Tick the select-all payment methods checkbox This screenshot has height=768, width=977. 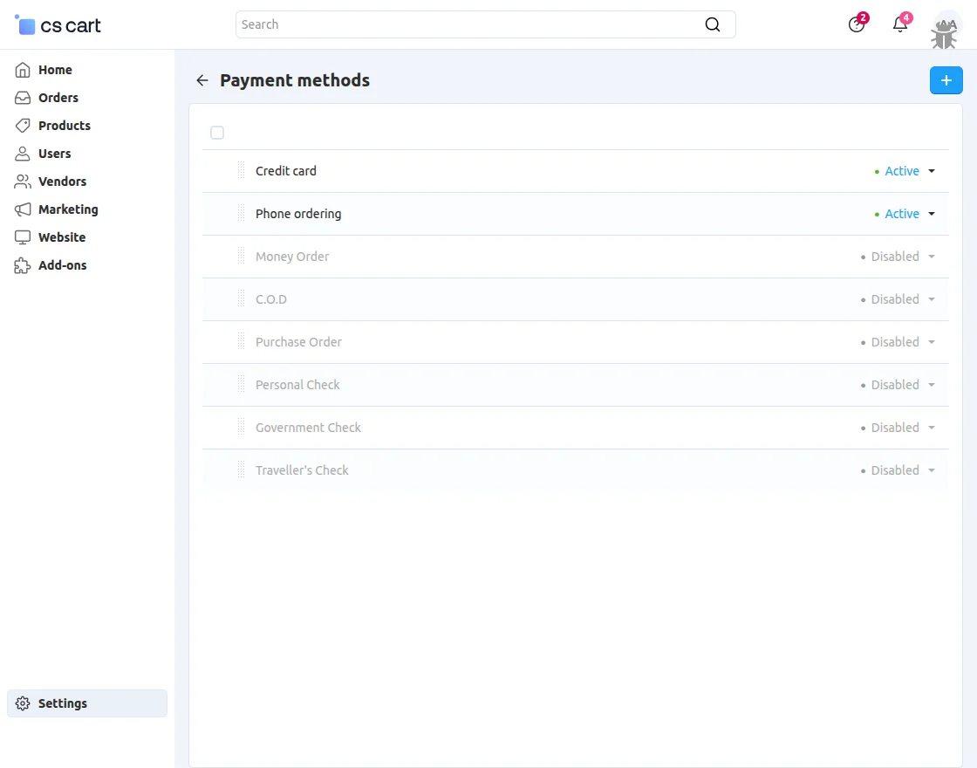[217, 133]
